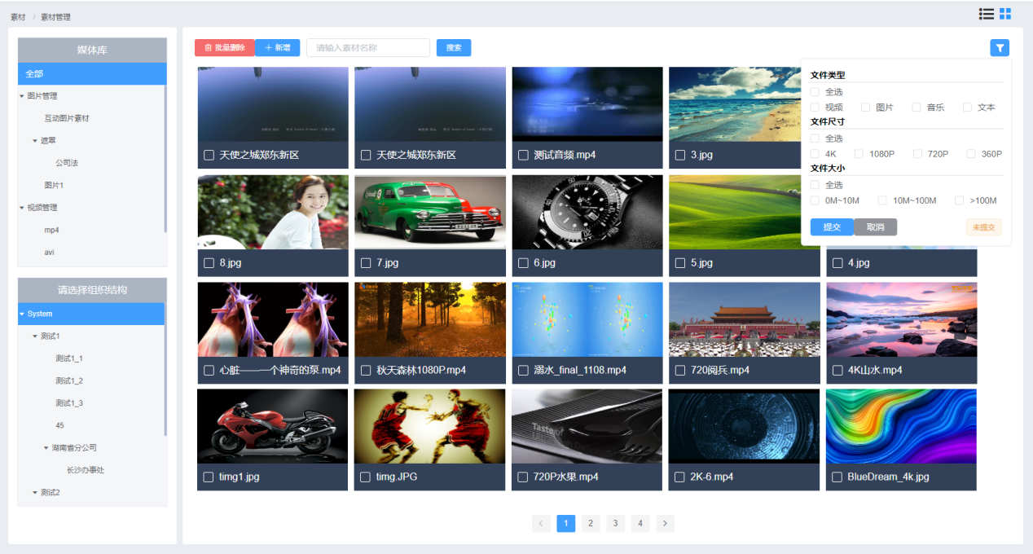Switch to list view icon

point(987,14)
